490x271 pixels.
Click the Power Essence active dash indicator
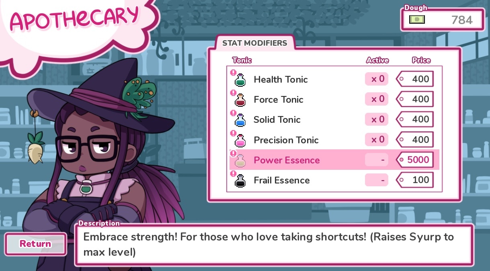pyautogui.click(x=377, y=160)
